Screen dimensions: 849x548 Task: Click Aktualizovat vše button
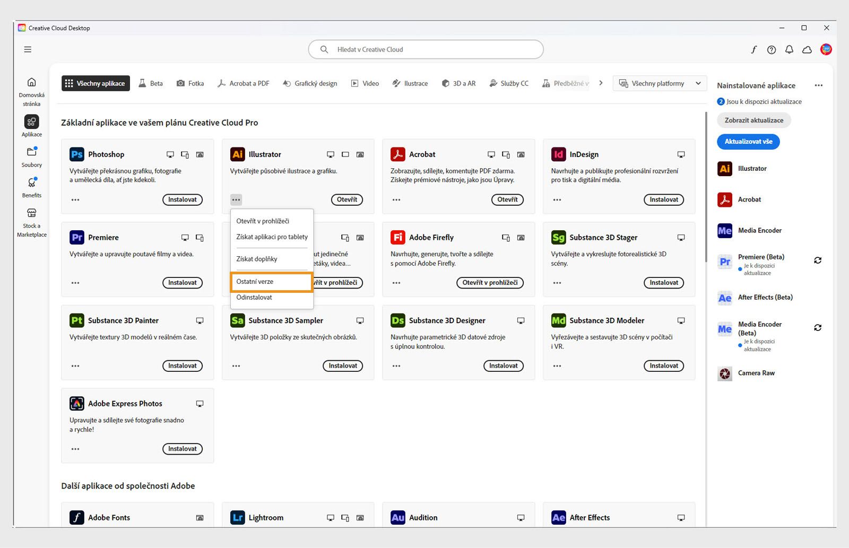749,142
